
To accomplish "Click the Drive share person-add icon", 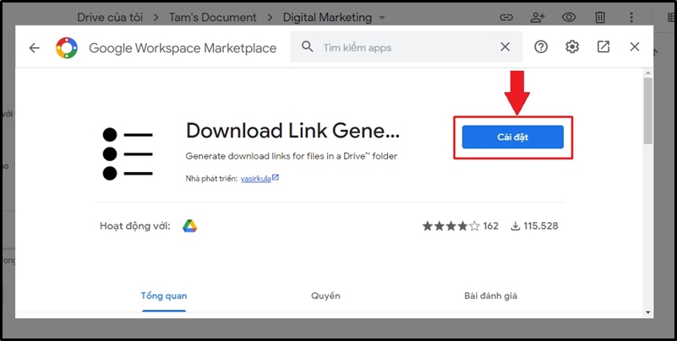I will [x=538, y=17].
